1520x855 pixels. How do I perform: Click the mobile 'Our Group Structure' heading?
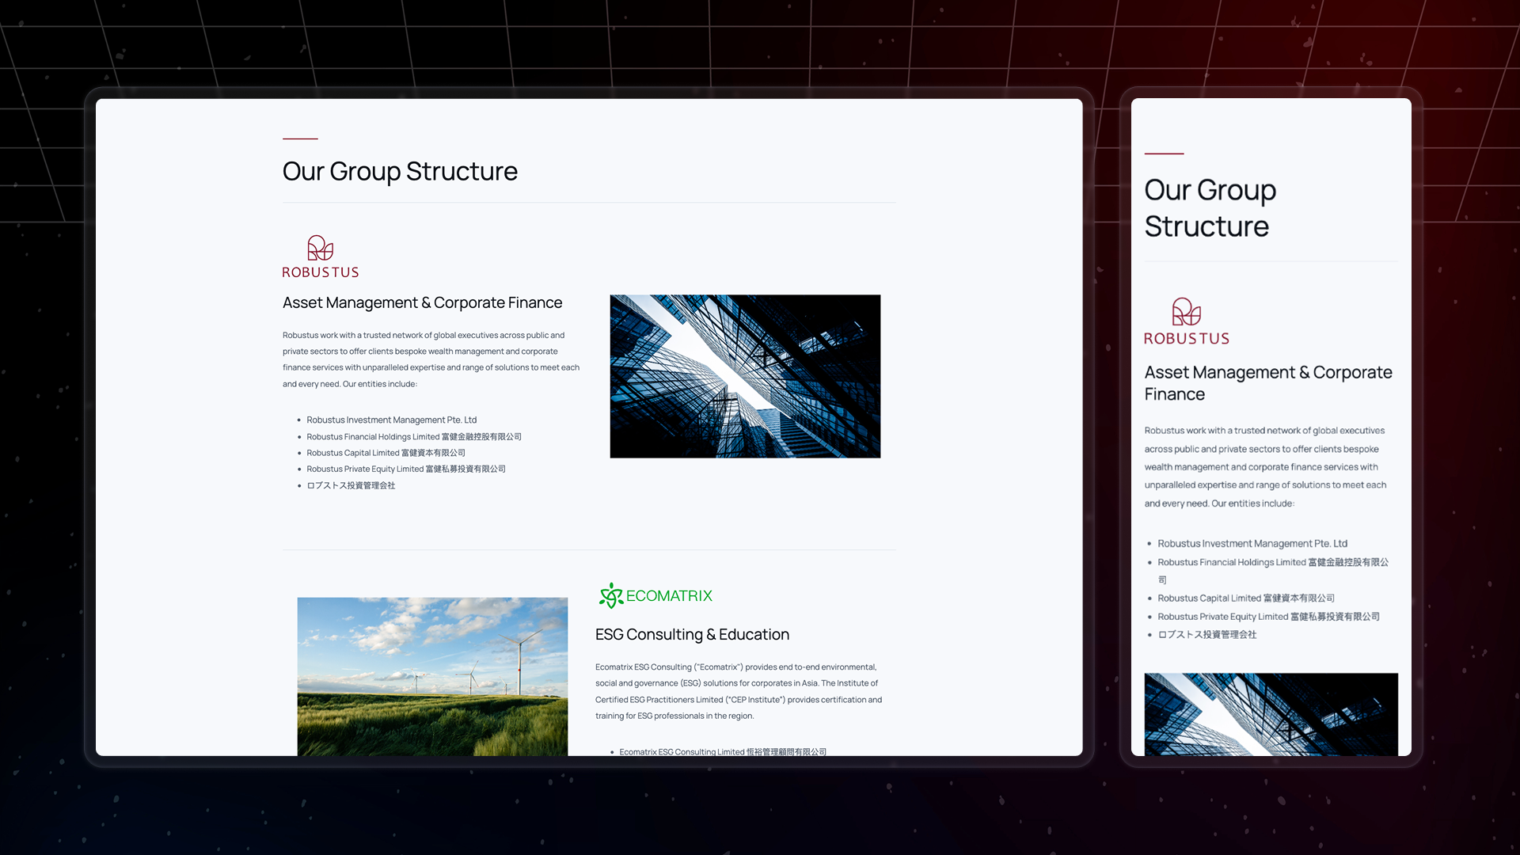pyautogui.click(x=1210, y=208)
